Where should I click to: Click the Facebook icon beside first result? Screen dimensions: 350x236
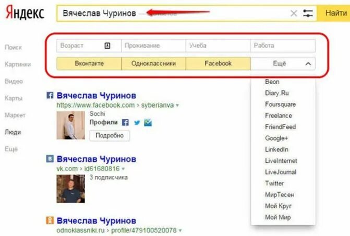(x=50, y=95)
